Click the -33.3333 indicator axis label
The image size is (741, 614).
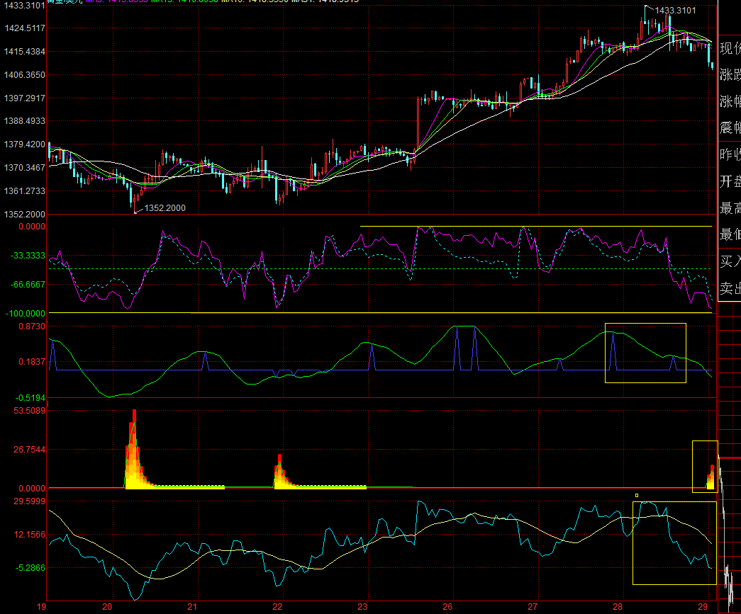28,256
